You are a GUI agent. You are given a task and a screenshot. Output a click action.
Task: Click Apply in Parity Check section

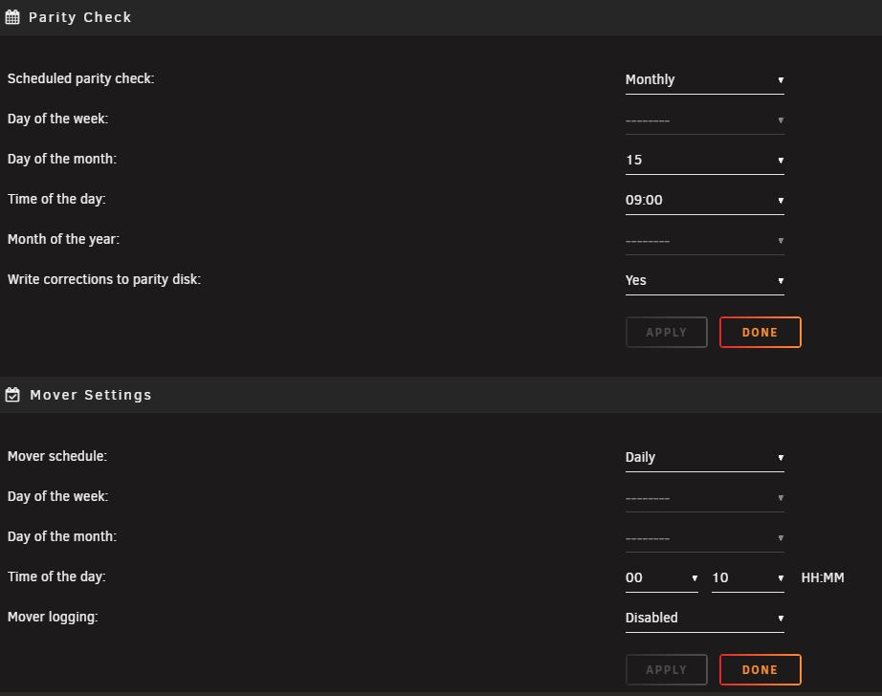666,333
